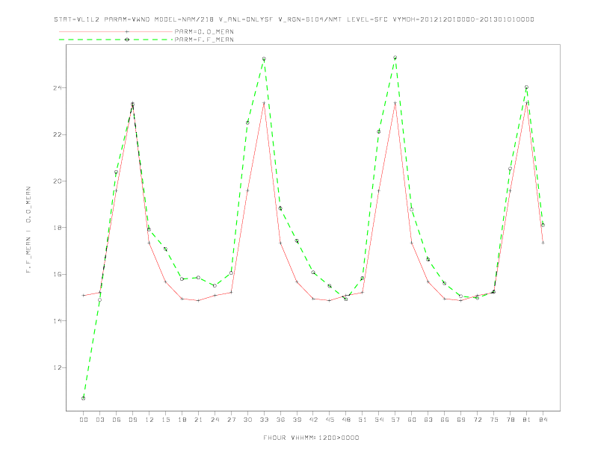592x457 pixels.
Task: Click the x-axis tick label 06
Action: click(117, 420)
